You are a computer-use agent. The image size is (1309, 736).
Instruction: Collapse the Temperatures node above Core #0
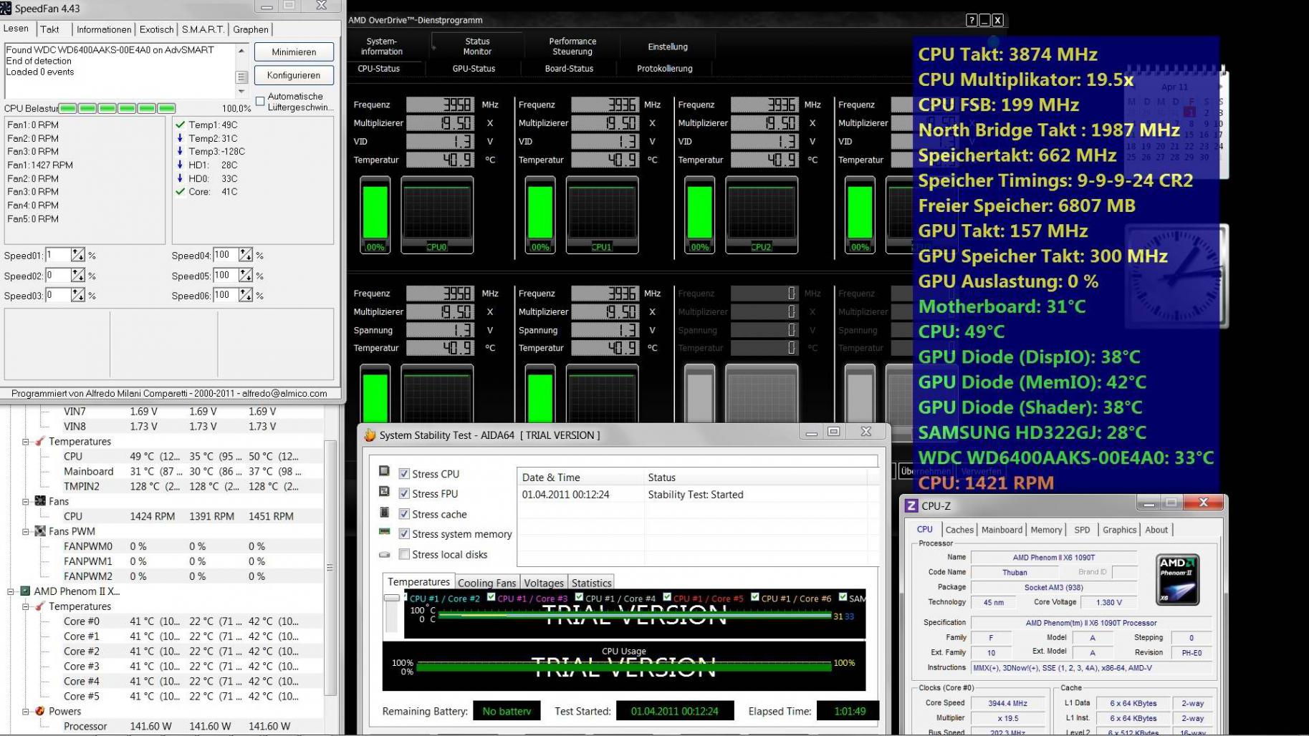point(25,607)
